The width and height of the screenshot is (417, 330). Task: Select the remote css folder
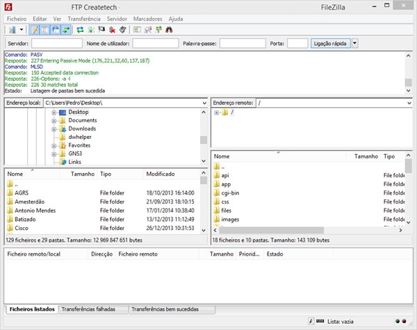[x=225, y=201]
